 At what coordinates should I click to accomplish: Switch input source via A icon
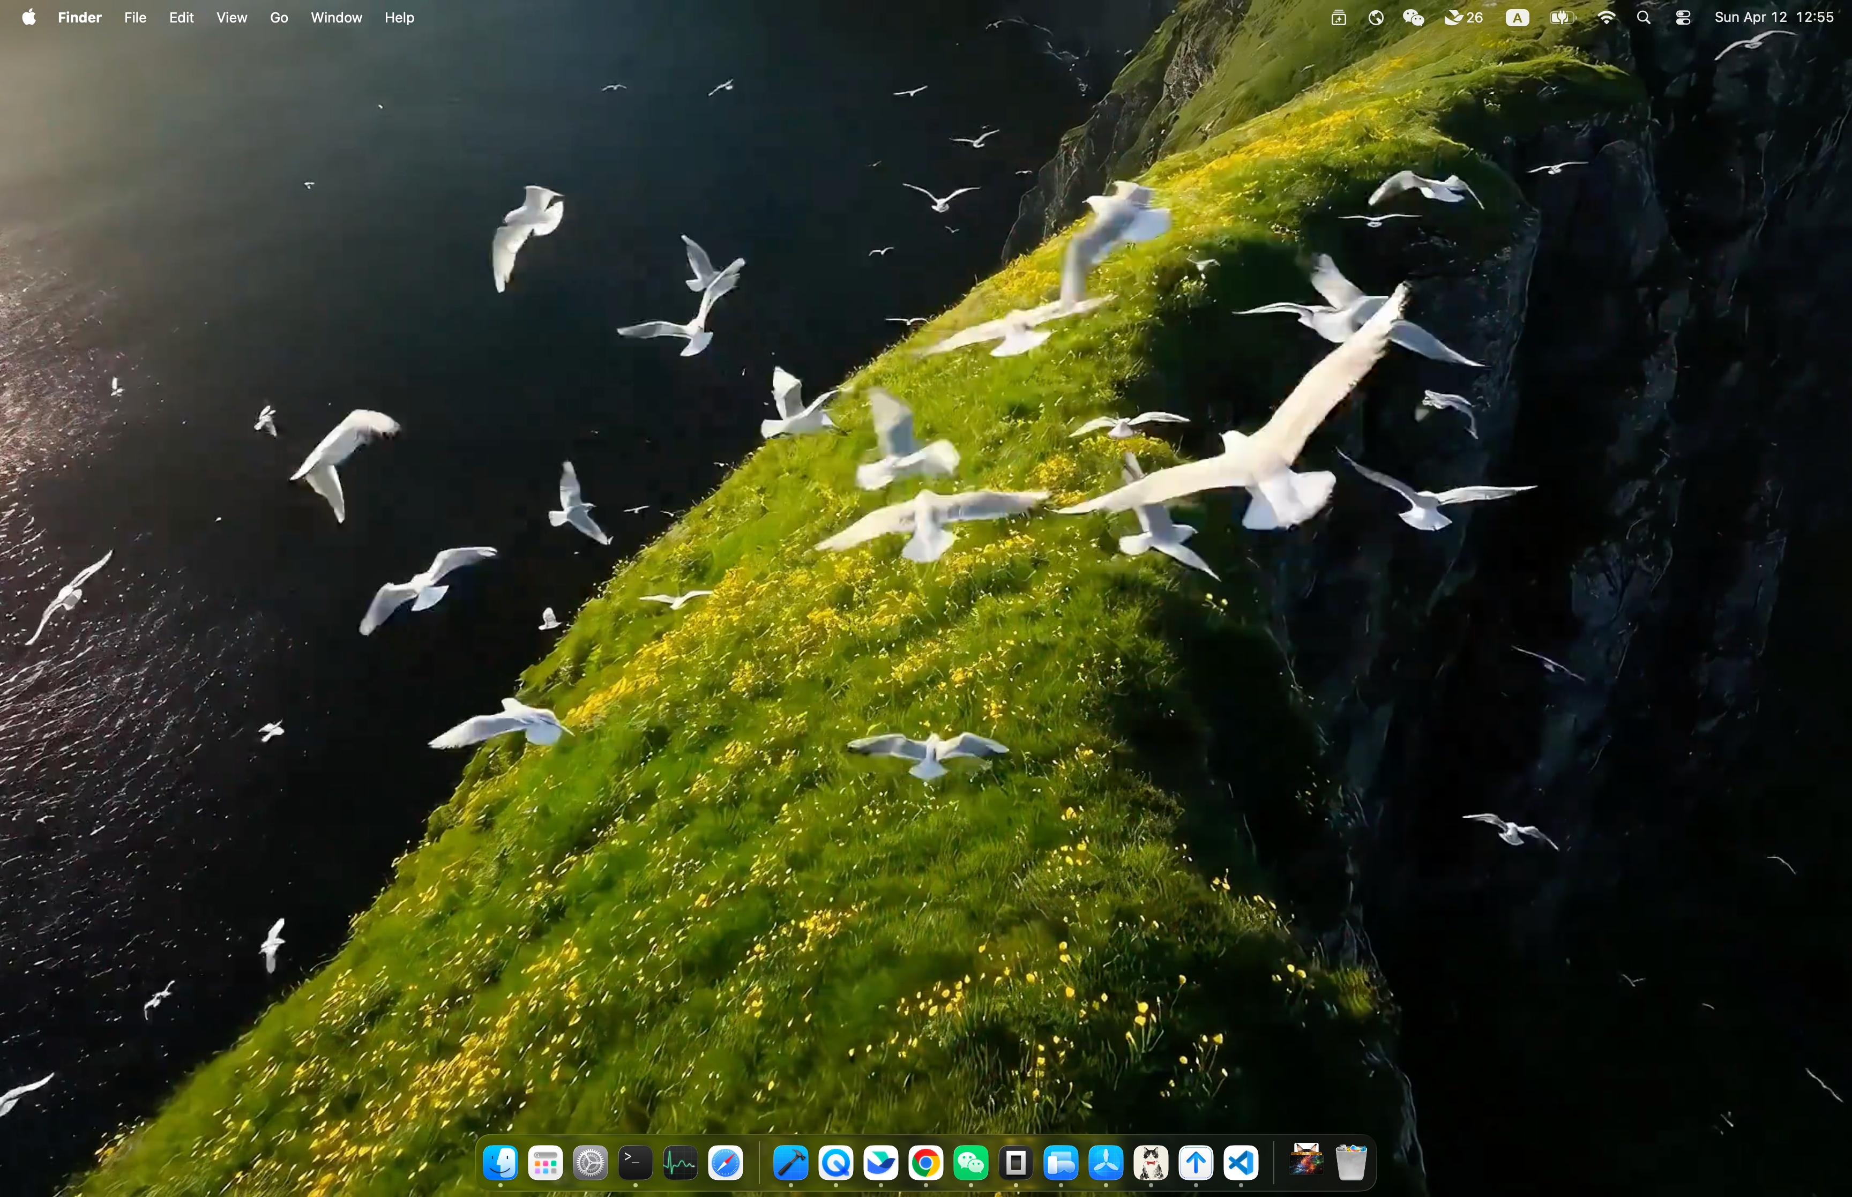click(x=1517, y=17)
